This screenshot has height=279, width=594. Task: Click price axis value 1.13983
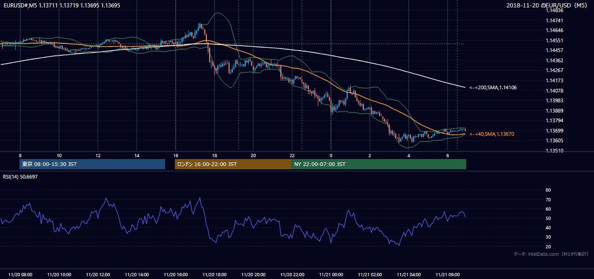[554, 100]
